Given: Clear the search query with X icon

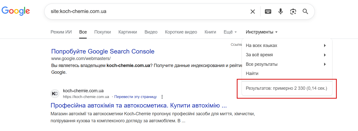Looking at the screenshot, I should (252, 11).
